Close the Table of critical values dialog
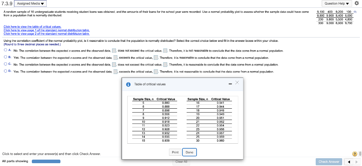 (x=237, y=83)
